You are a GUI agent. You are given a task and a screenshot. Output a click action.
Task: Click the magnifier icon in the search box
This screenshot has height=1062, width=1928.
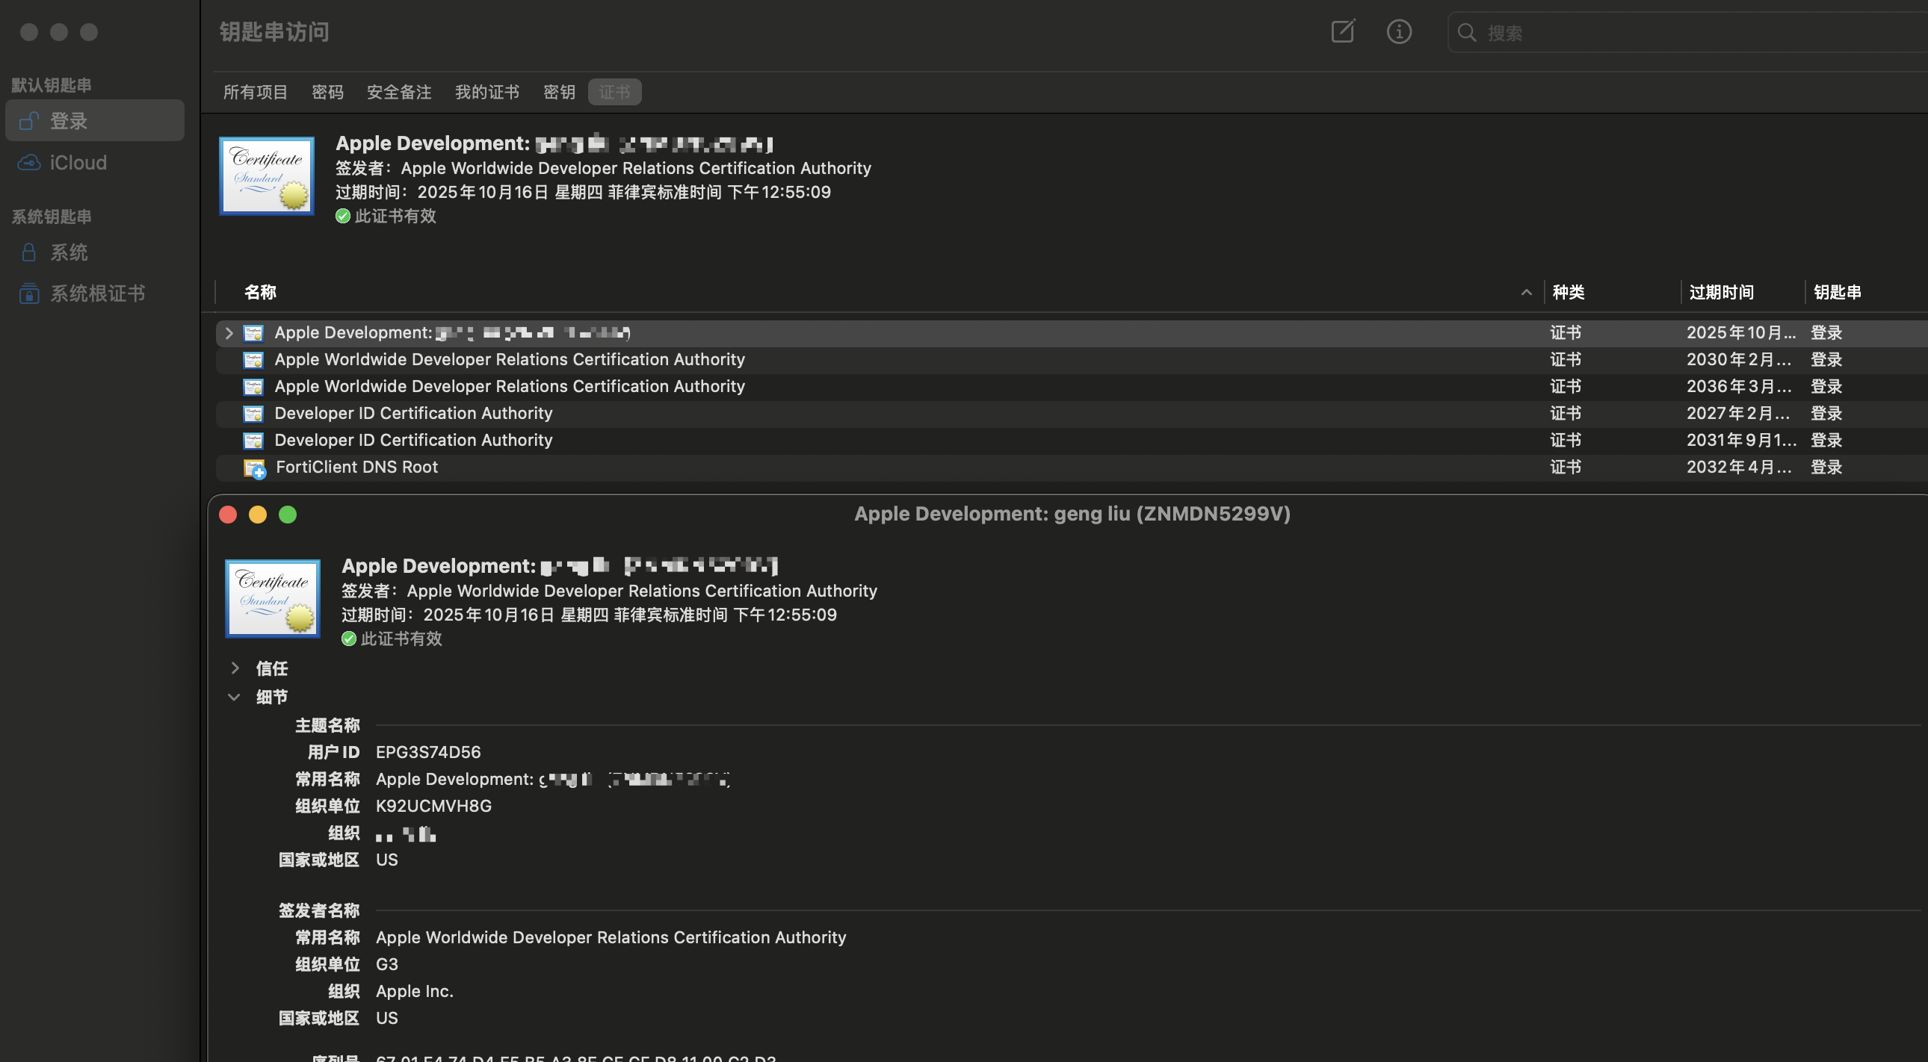click(x=1467, y=33)
